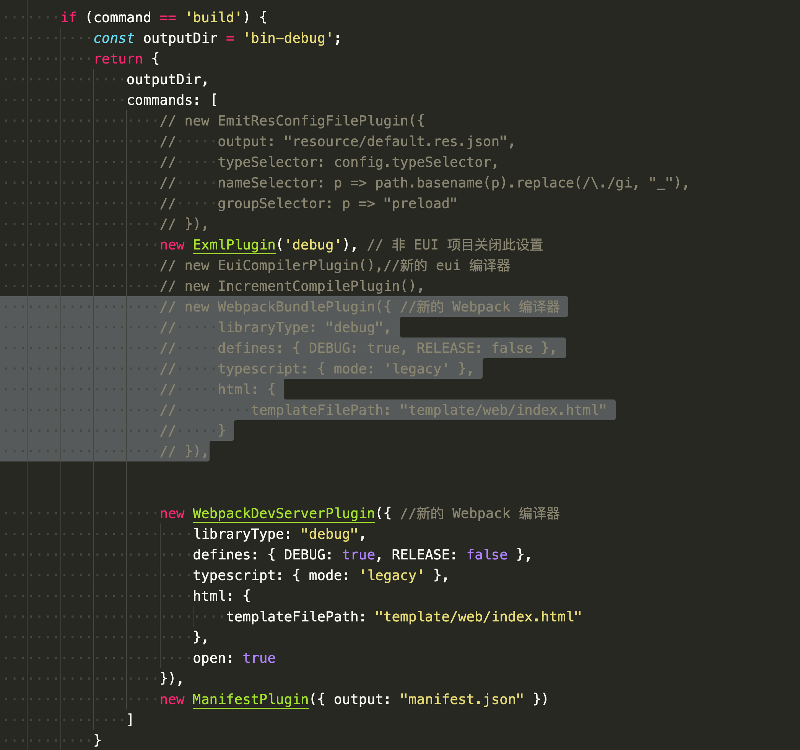800x750 pixels.
Task: Click the 'bin-debug' string literal
Action: 287,38
